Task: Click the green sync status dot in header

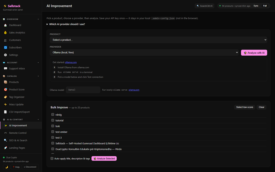Action: pyautogui.click(x=220, y=6)
